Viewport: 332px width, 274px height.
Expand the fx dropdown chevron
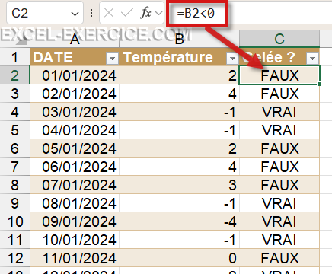[158, 13]
